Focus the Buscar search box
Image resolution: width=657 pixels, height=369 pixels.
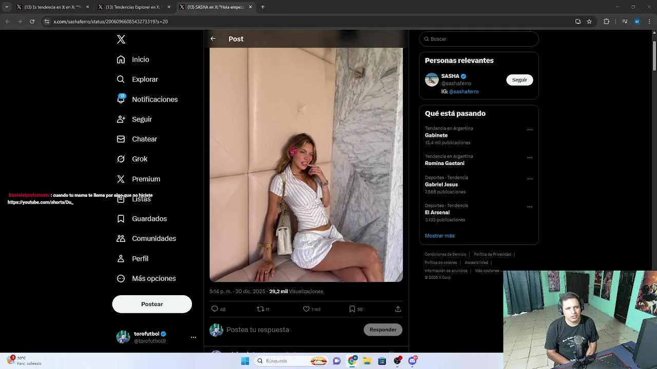point(479,39)
